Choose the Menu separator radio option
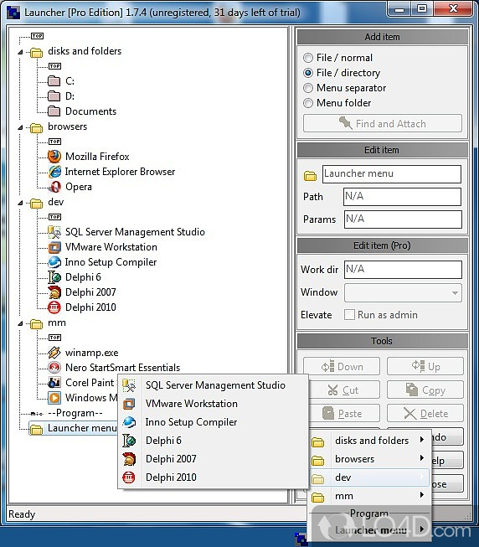Screen dimensions: 479x547 coord(308,88)
